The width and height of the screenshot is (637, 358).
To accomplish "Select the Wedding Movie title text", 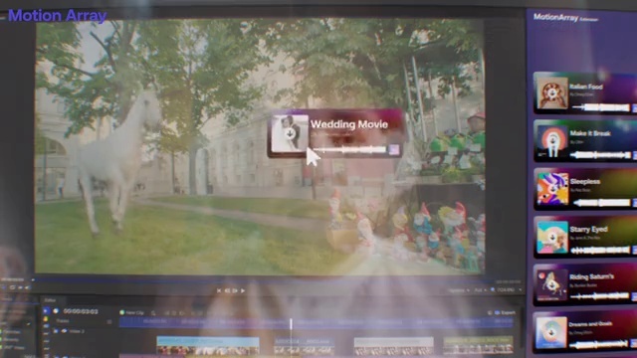I will point(349,124).
